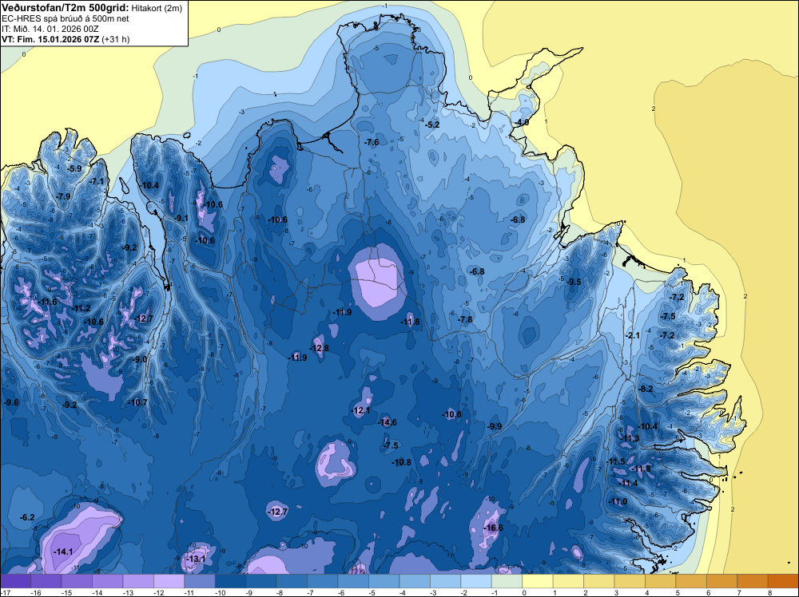Select the -10.7 temperature value
The width and height of the screenshot is (799, 597).
[137, 402]
